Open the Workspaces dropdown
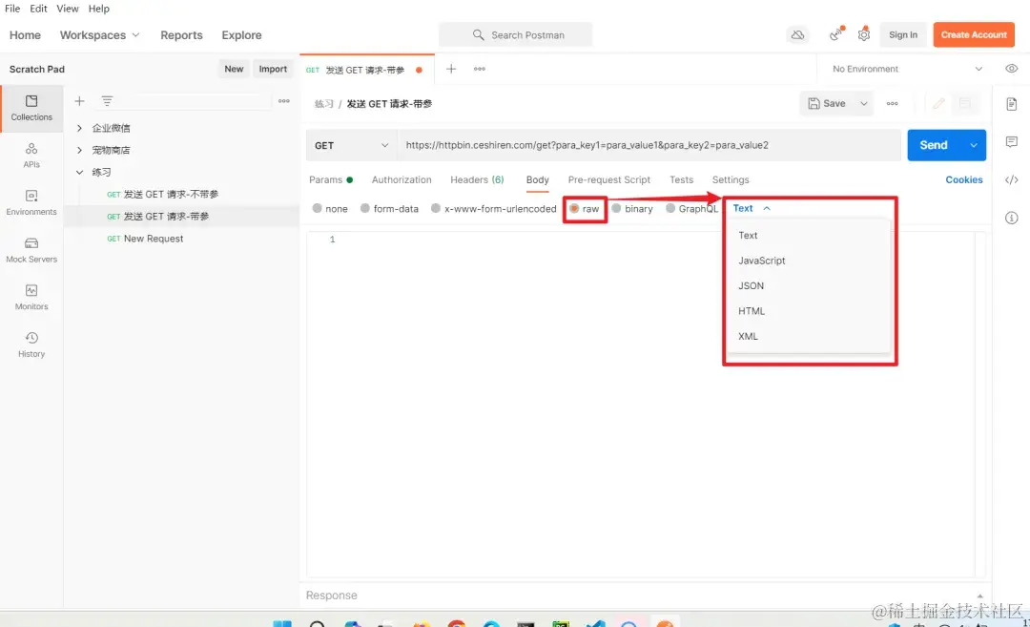1030x627 pixels. [100, 34]
